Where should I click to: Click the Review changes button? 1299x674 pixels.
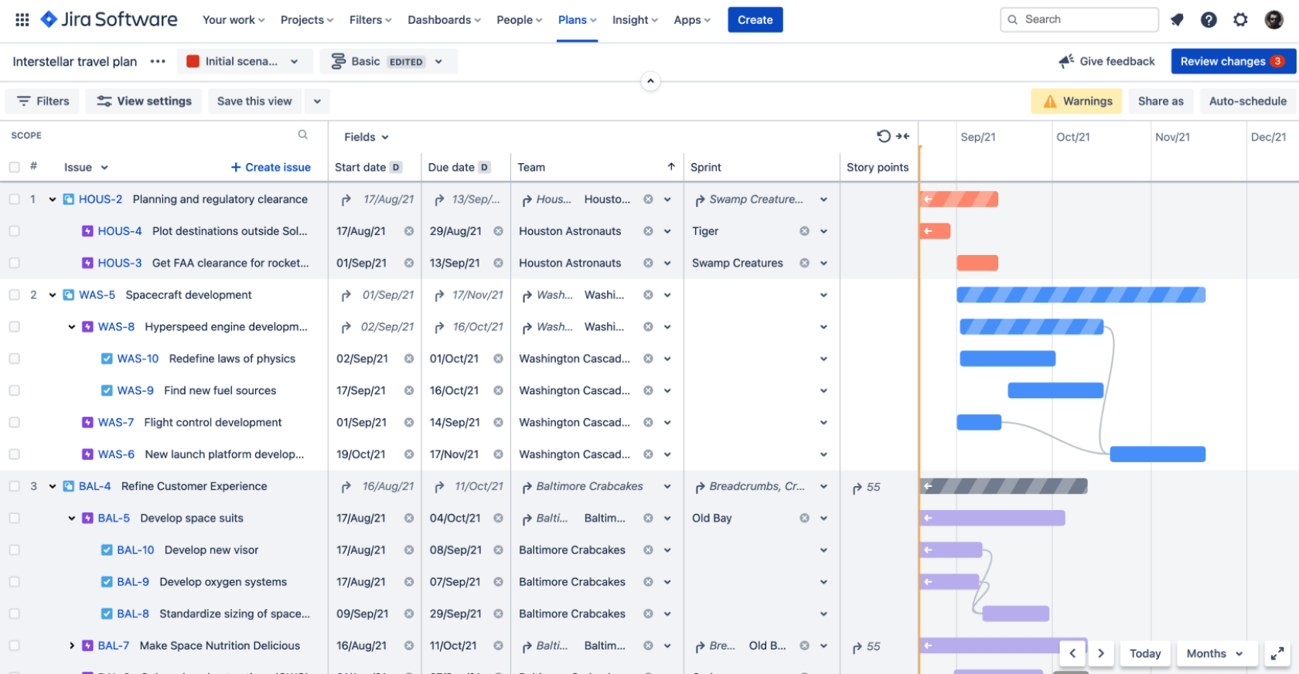[x=1233, y=61]
